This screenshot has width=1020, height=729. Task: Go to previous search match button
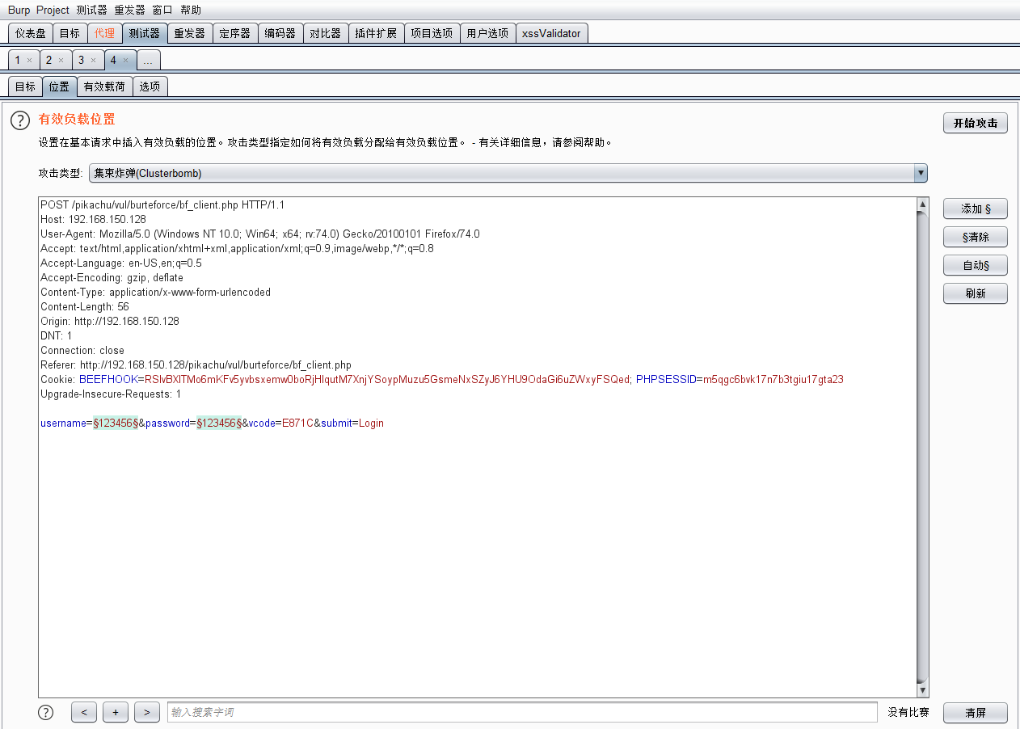click(x=84, y=712)
